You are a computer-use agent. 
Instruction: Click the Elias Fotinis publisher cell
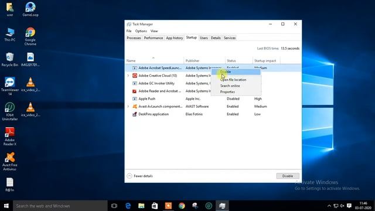coord(194,114)
